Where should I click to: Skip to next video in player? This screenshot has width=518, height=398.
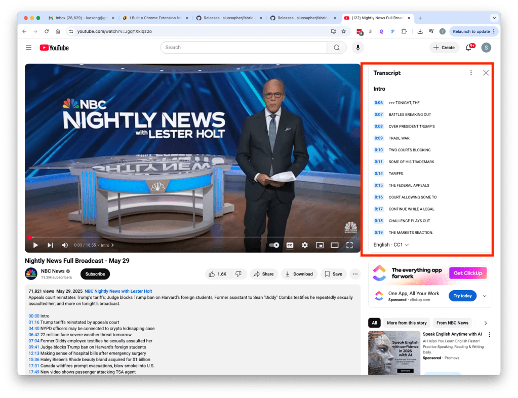(50, 245)
